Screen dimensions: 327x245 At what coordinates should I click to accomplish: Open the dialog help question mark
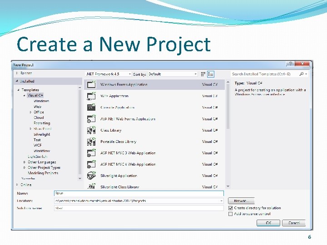point(291,64)
